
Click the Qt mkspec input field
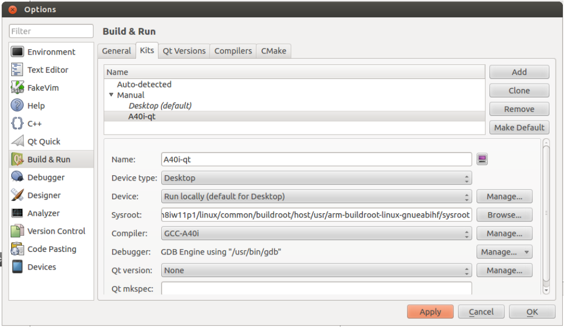coord(316,288)
